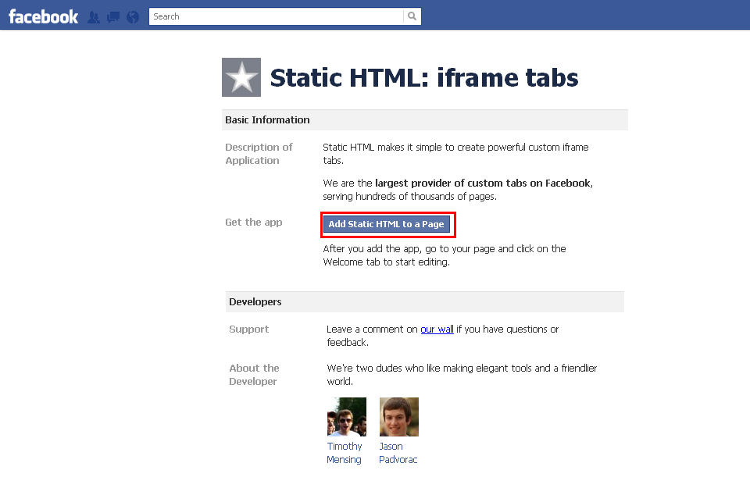Click Jason Padvorac's profile photo
The height and width of the screenshot is (488, 750).
[x=398, y=416]
